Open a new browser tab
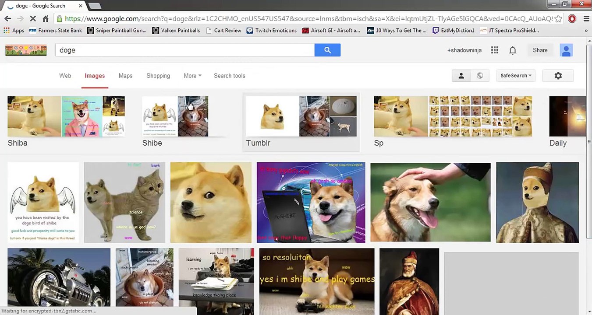The width and height of the screenshot is (592, 315). (x=94, y=6)
